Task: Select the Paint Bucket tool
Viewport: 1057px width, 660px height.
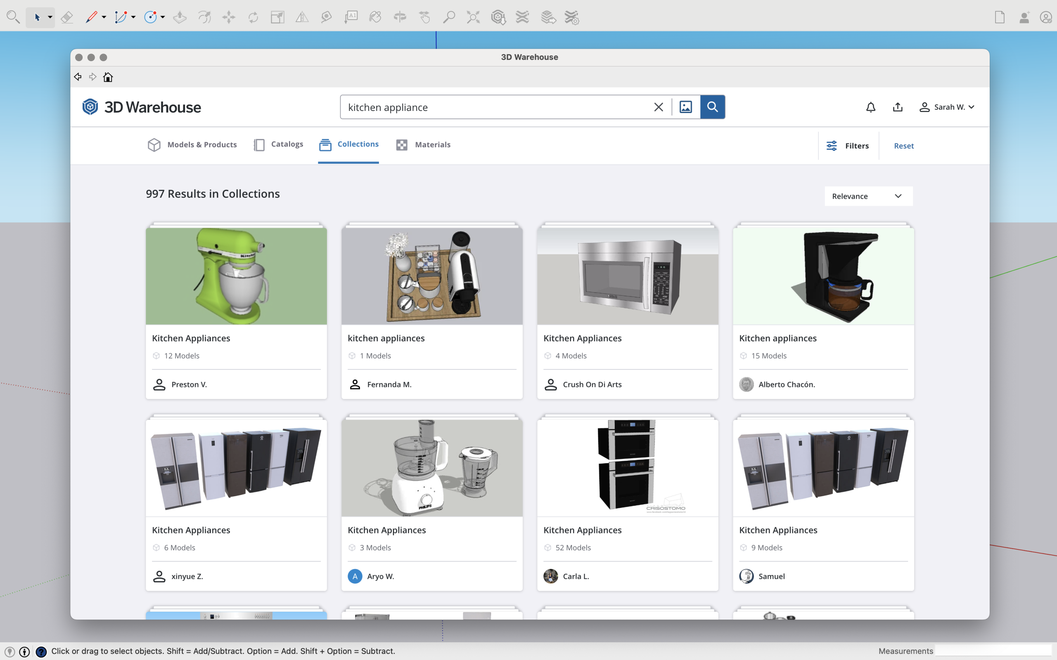Action: pos(375,17)
